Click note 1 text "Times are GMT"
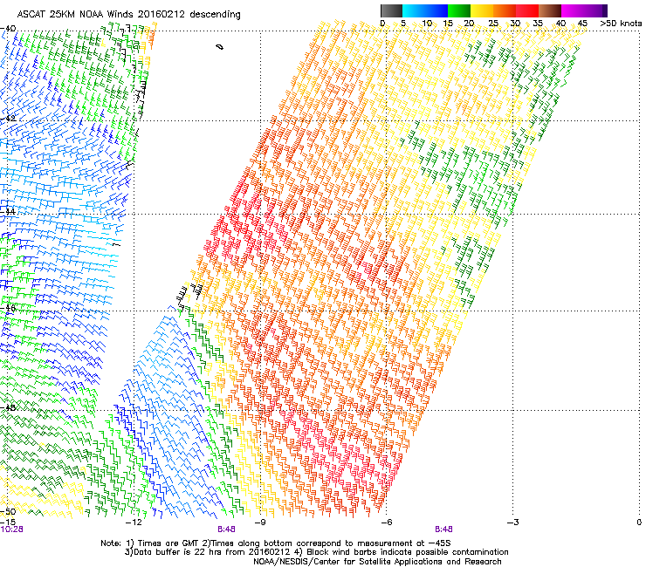This screenshot has height=567, width=646. (170, 543)
